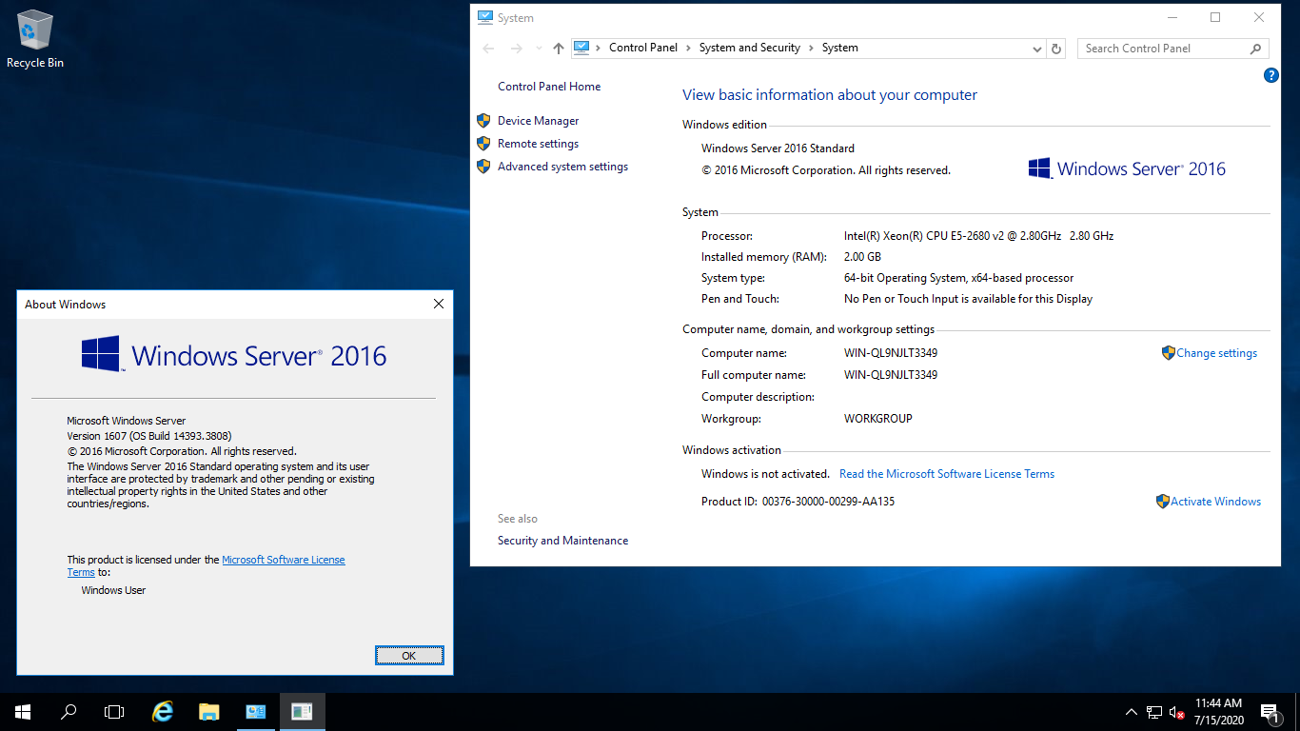The width and height of the screenshot is (1300, 731).
Task: Open Microsoft Software License Terms in About Windows
Action: 284,560
